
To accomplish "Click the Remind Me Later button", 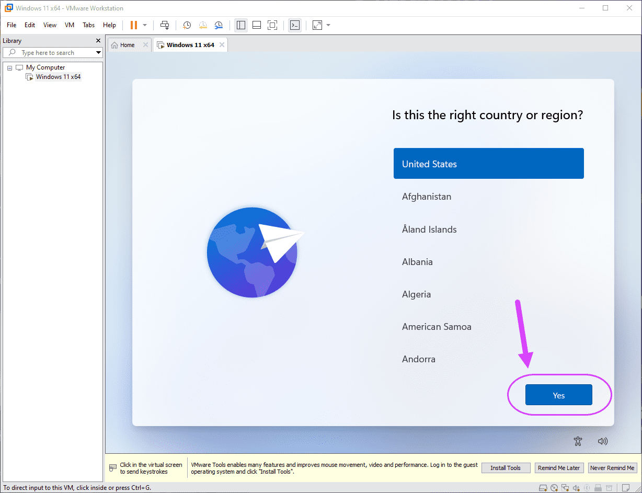I will [x=559, y=468].
